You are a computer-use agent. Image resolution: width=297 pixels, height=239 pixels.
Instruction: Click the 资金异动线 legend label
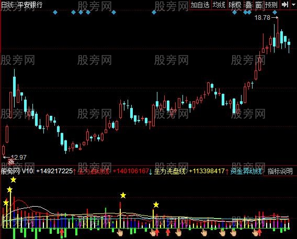pyautogui.click(x=246, y=172)
